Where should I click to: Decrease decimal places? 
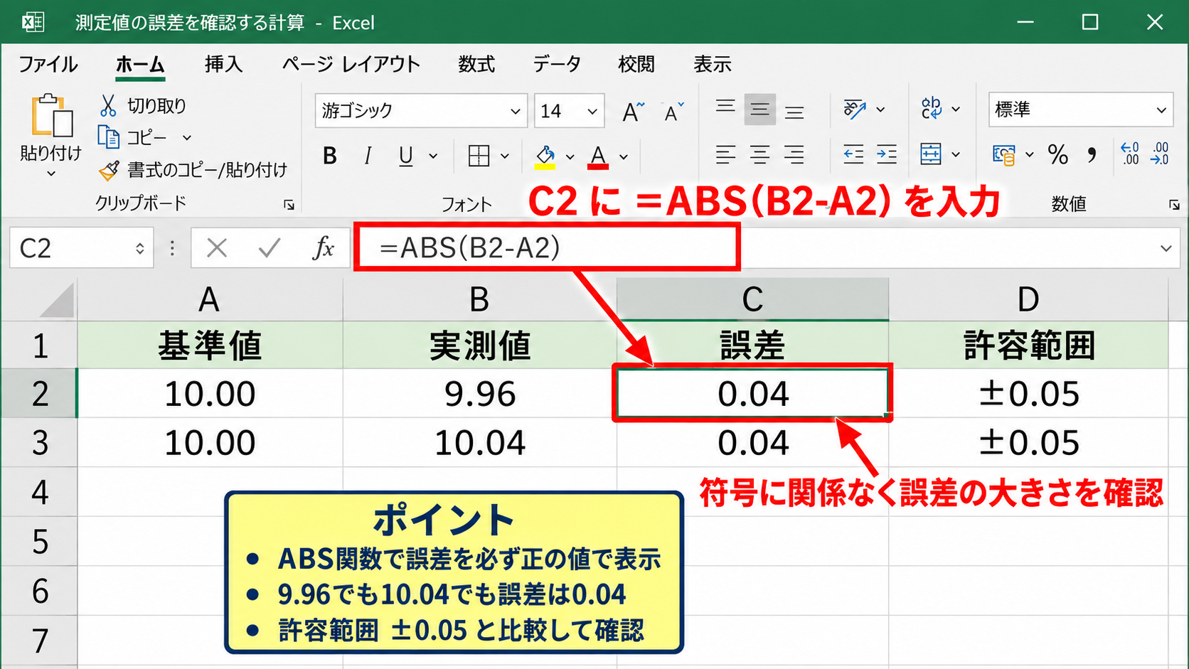tap(1159, 154)
